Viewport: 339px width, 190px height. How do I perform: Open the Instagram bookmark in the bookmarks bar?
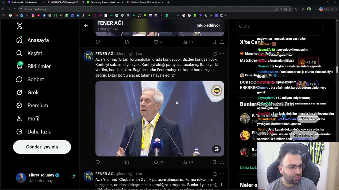click(33, 16)
